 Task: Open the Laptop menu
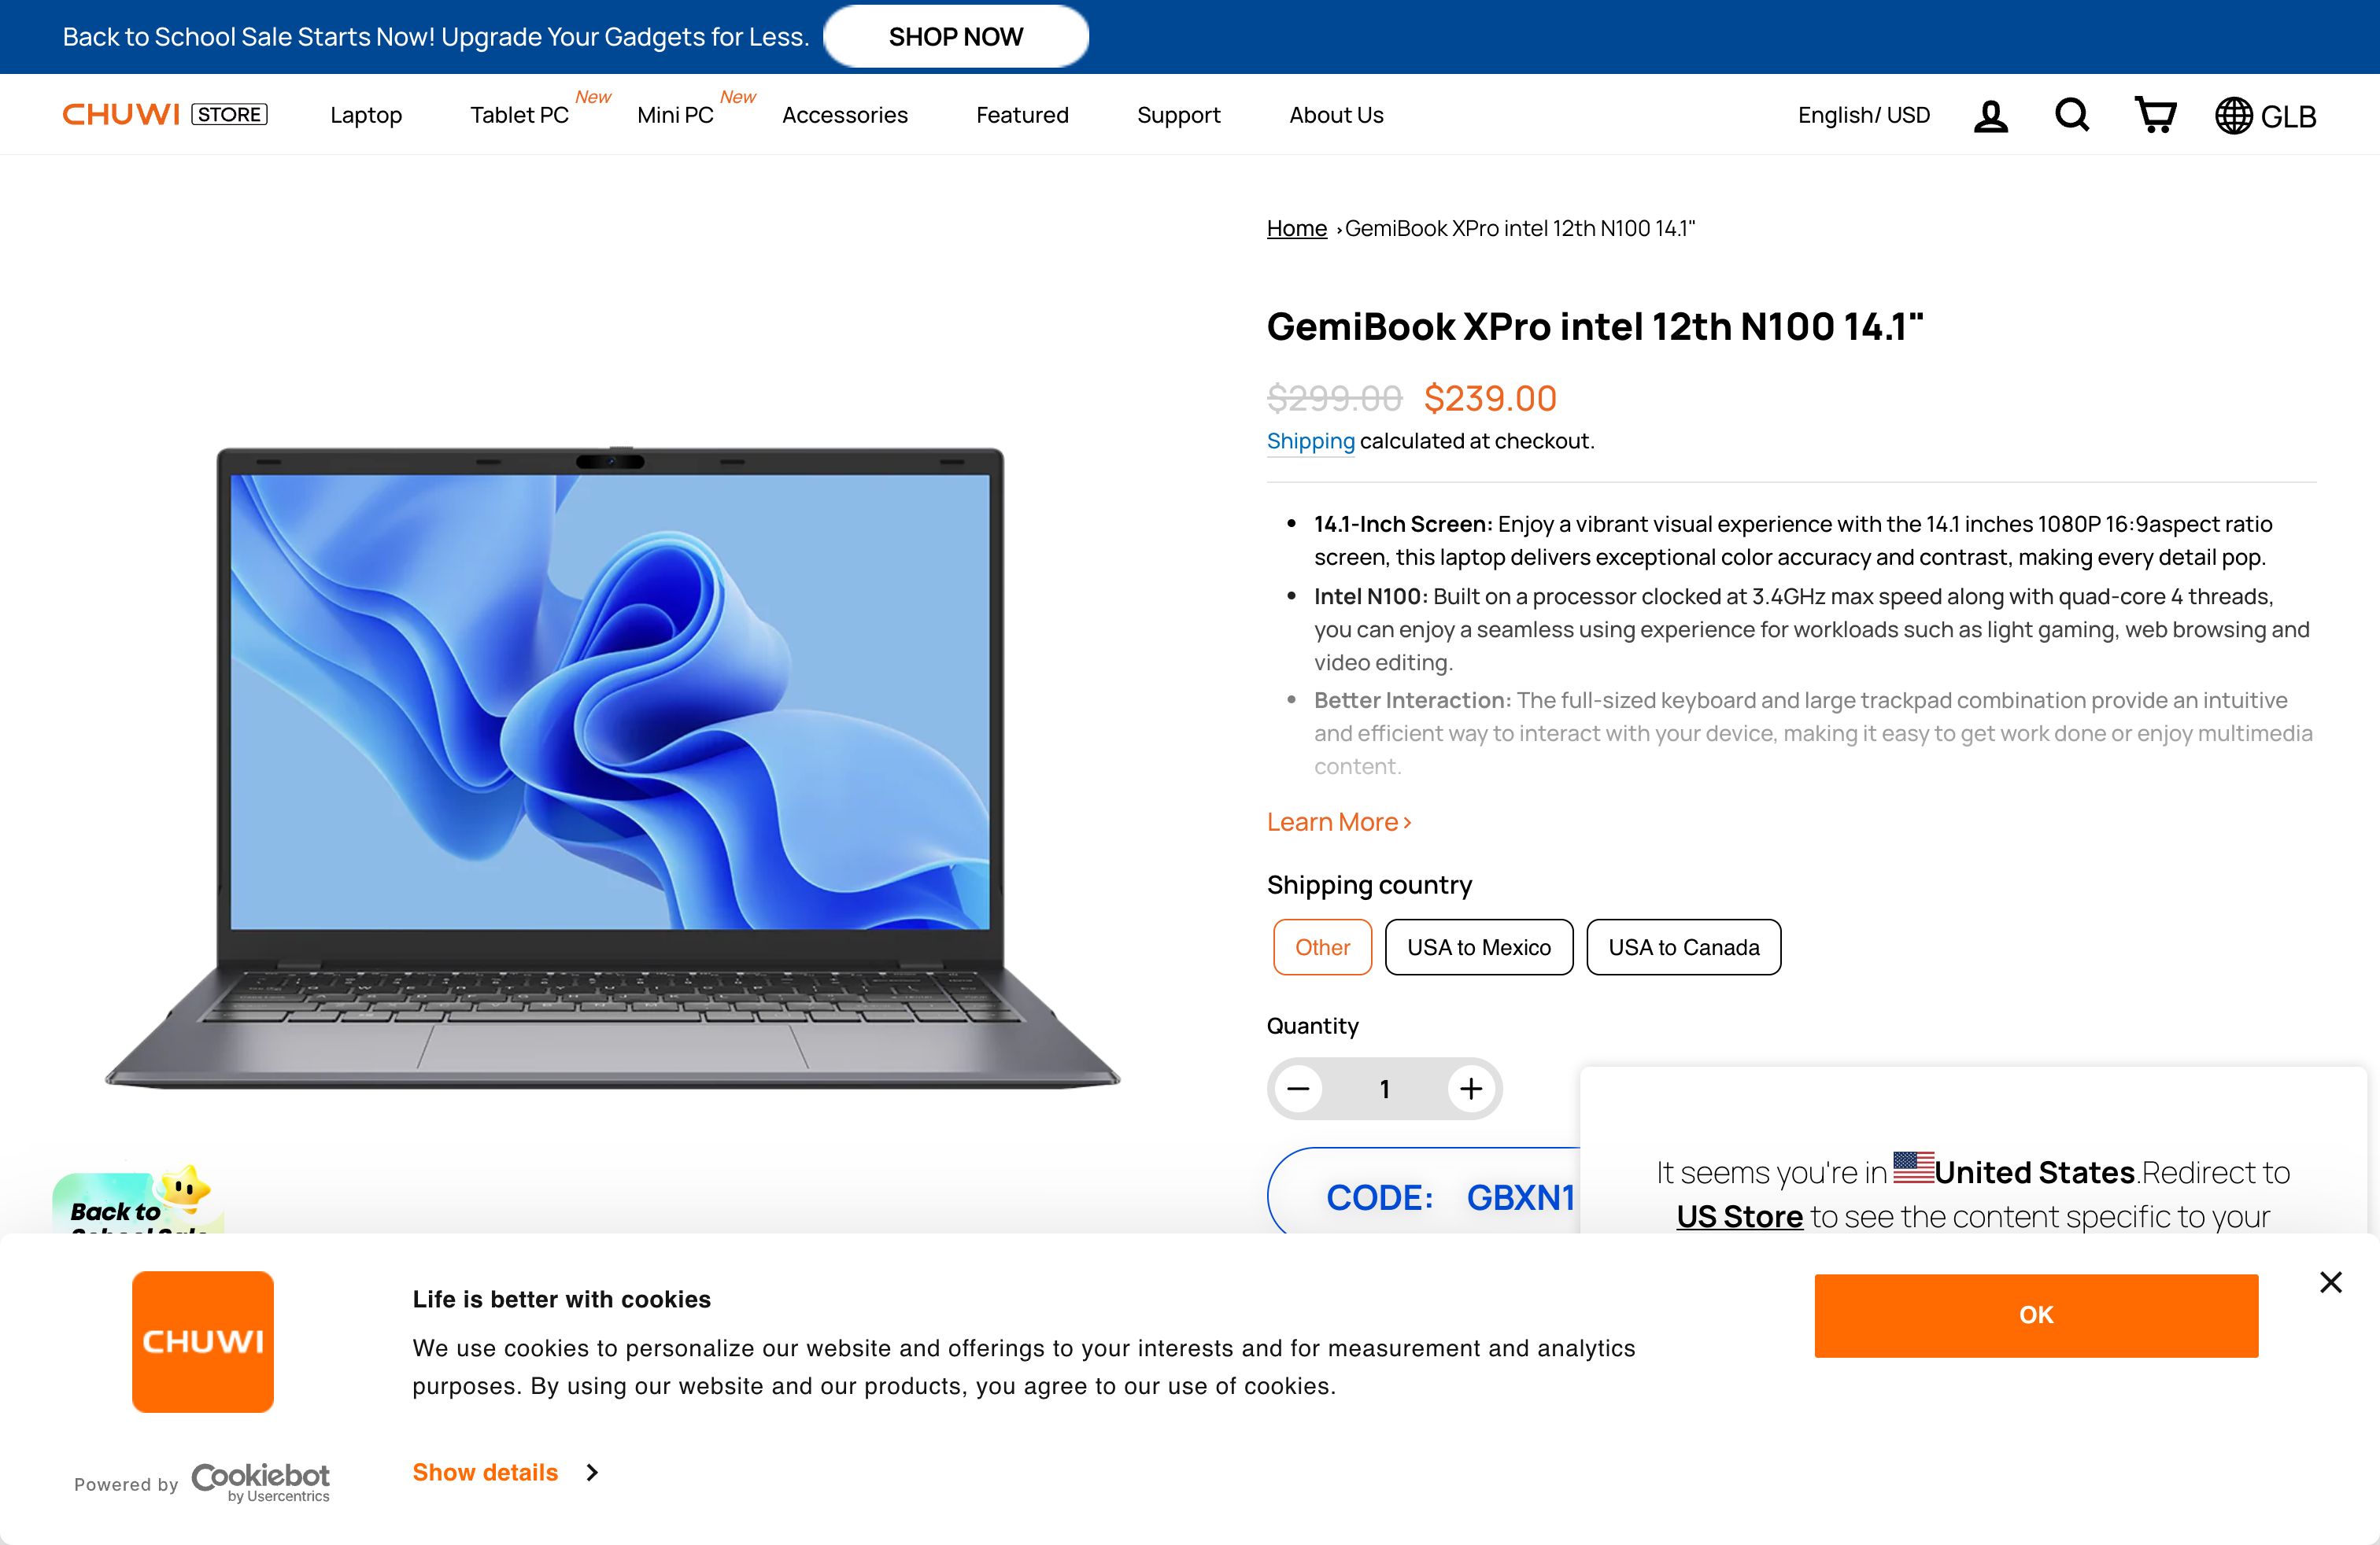[366, 115]
